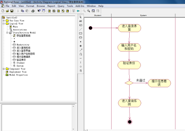Open the Edit menu
Screen dimensions: 185x131
[14, 6]
